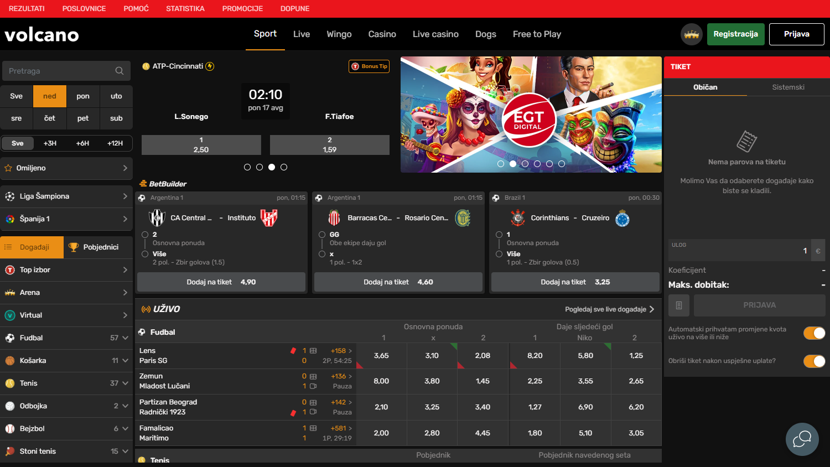Click the Corinthians club crest

point(518,218)
